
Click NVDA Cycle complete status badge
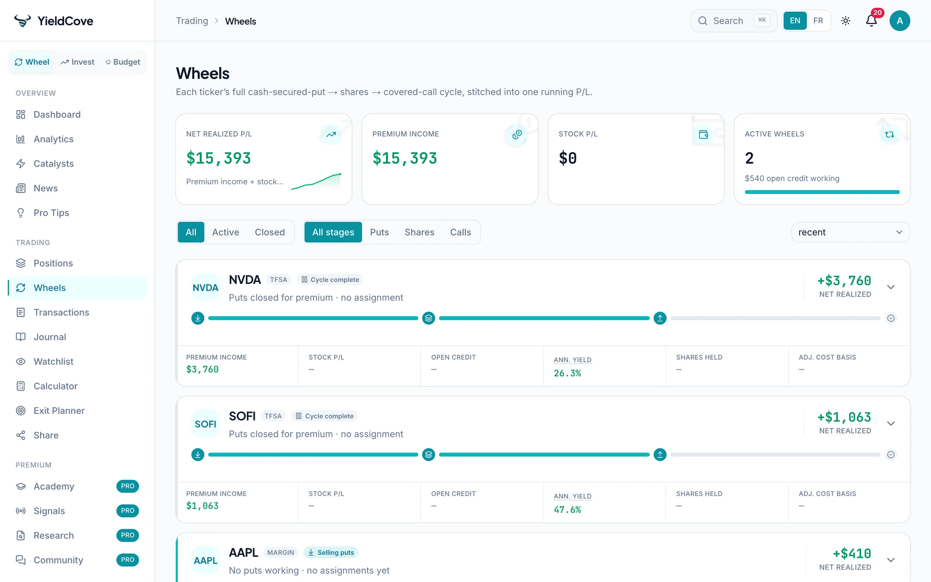point(330,279)
